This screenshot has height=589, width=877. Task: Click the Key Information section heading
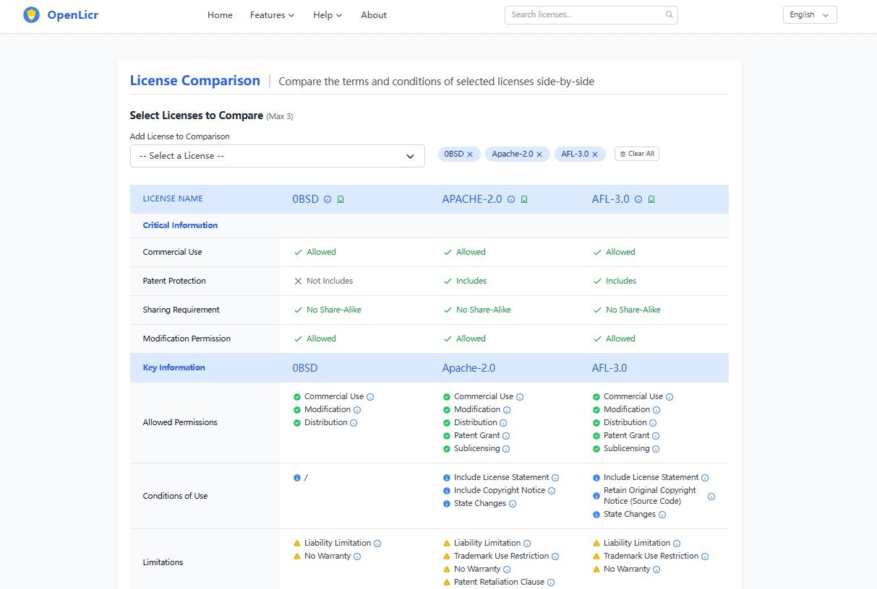tap(174, 367)
